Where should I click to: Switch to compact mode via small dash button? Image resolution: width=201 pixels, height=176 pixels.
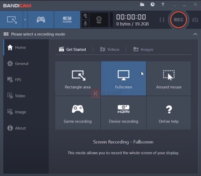[175, 5]
